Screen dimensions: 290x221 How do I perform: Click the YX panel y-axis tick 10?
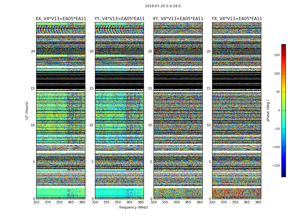point(209,125)
